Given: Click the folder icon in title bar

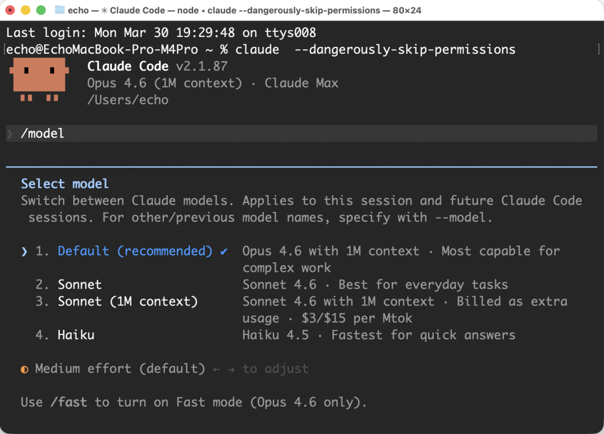Looking at the screenshot, I should coord(60,10).
